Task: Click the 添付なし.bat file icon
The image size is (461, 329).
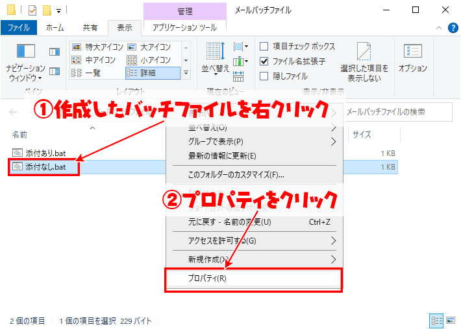Action: click(x=18, y=166)
